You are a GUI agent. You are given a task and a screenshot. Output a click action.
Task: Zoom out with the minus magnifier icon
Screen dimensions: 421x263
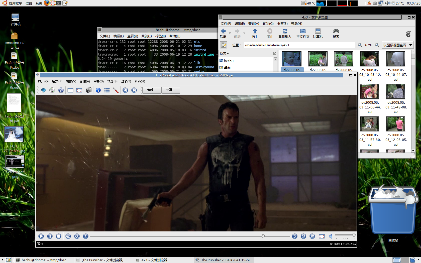tap(360, 45)
